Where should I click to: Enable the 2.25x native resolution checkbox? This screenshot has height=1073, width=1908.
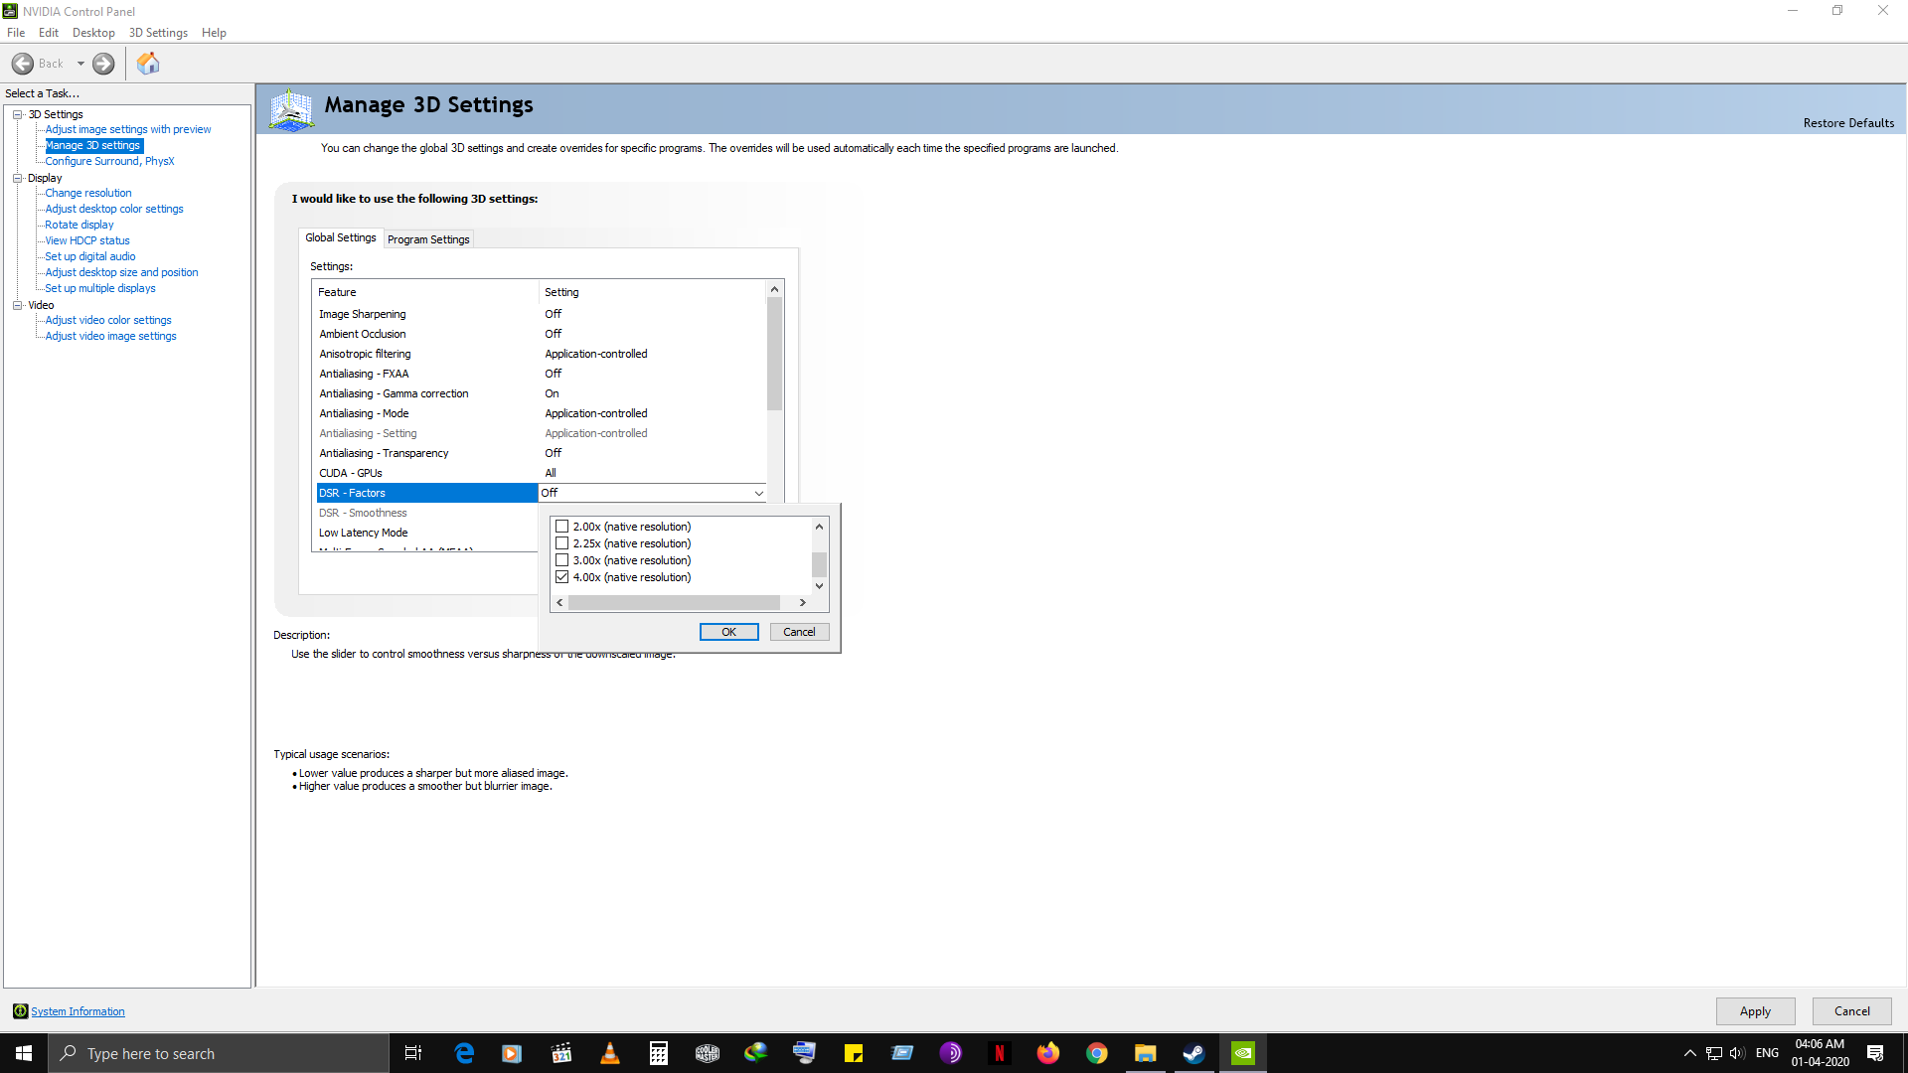(562, 543)
